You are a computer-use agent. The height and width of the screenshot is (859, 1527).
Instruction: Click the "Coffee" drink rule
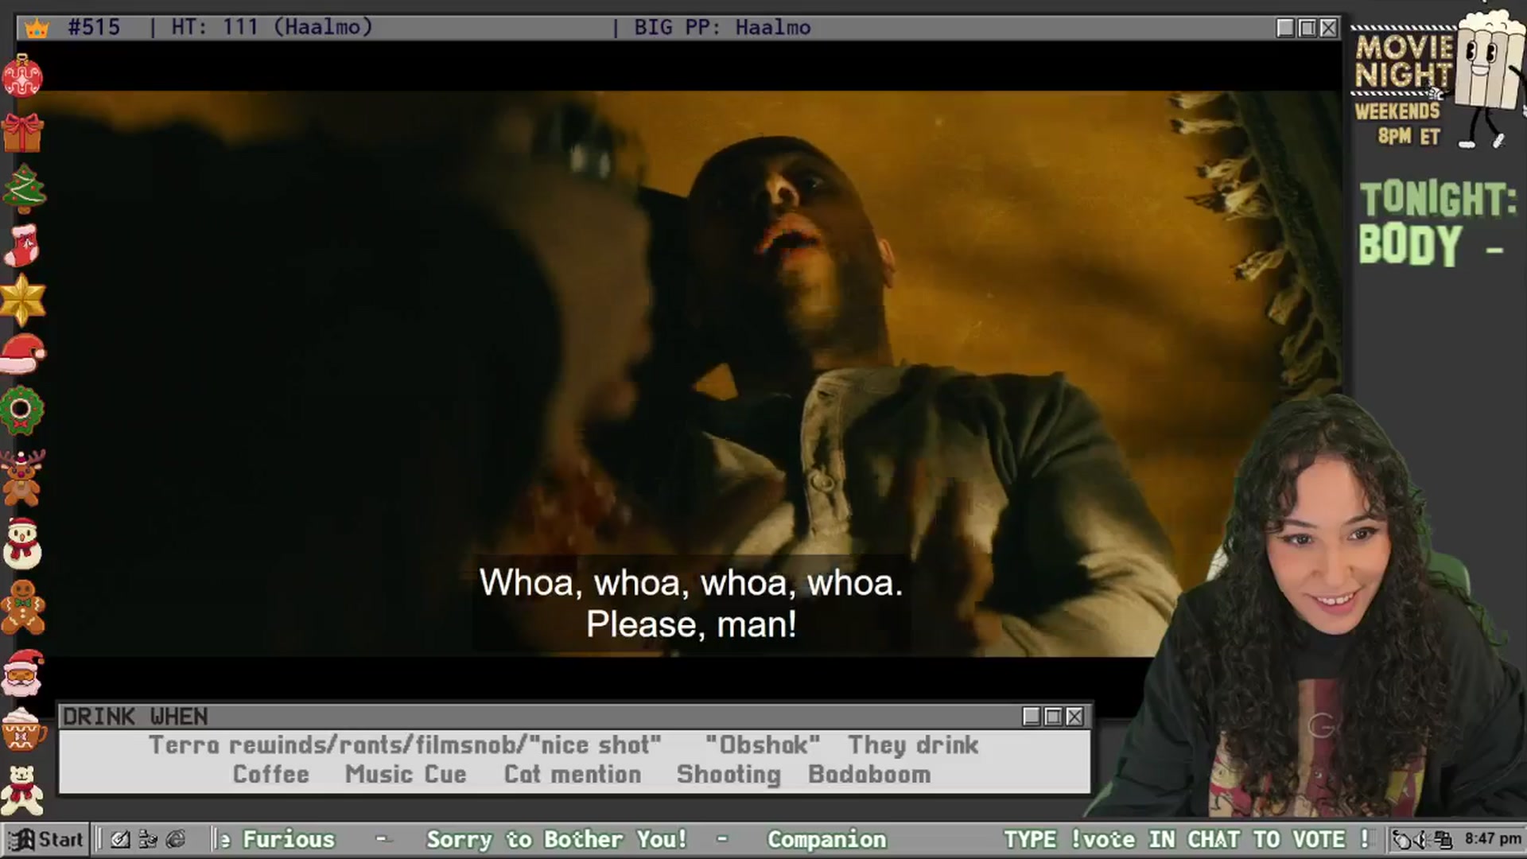(270, 775)
